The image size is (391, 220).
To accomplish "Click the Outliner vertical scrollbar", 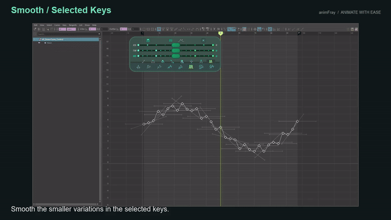I will [x=100, y=120].
